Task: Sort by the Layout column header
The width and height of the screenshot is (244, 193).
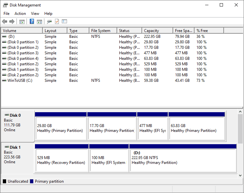Action: point(55,31)
